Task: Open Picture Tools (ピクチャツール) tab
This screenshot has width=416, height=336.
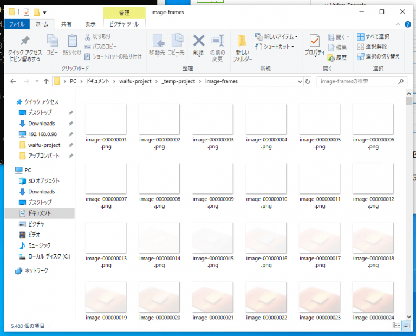Action: pos(124,24)
